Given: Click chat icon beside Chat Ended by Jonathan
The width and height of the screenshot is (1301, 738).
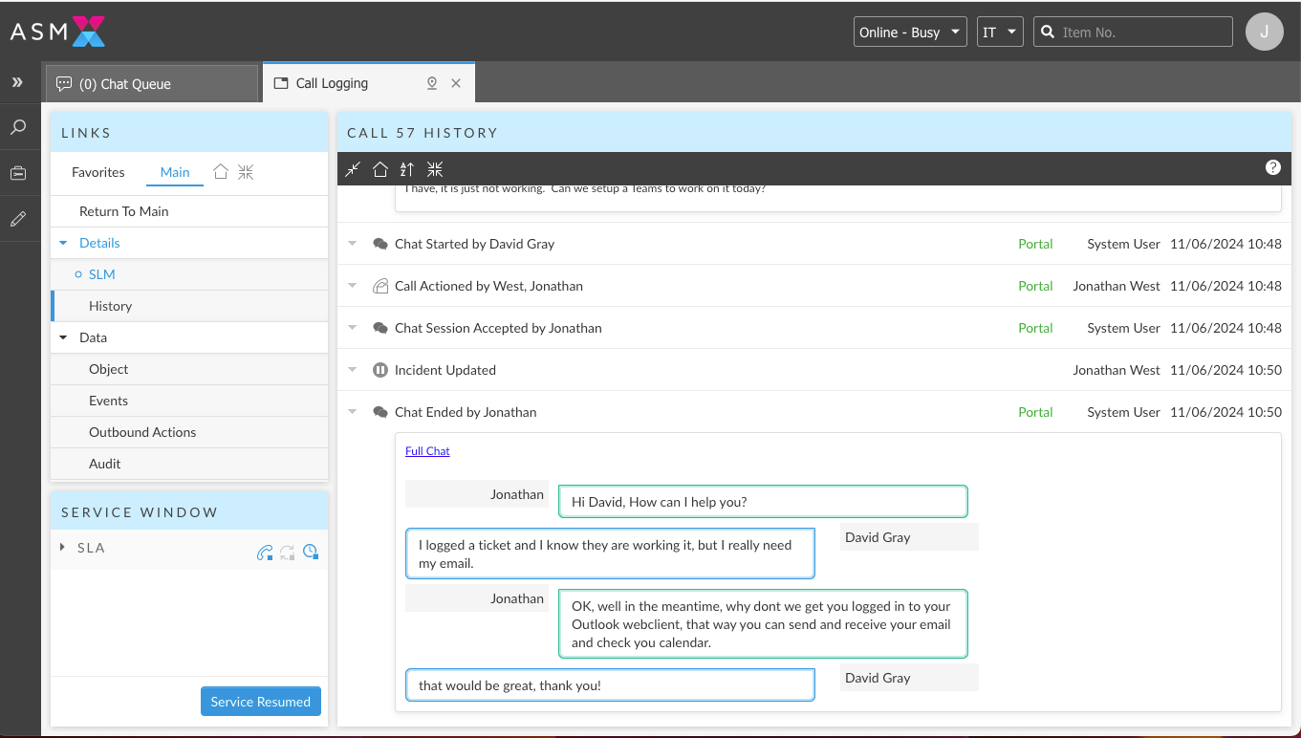Looking at the screenshot, I should [380, 412].
